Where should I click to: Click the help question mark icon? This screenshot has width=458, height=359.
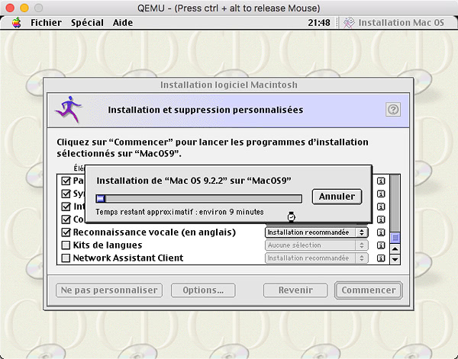coord(393,110)
